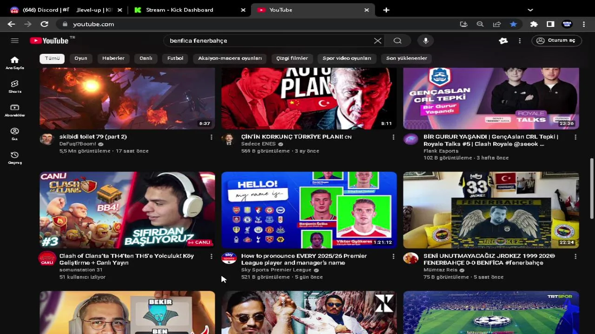Select the Spor video oyunları chip
This screenshot has width=595, height=334.
(x=347, y=58)
